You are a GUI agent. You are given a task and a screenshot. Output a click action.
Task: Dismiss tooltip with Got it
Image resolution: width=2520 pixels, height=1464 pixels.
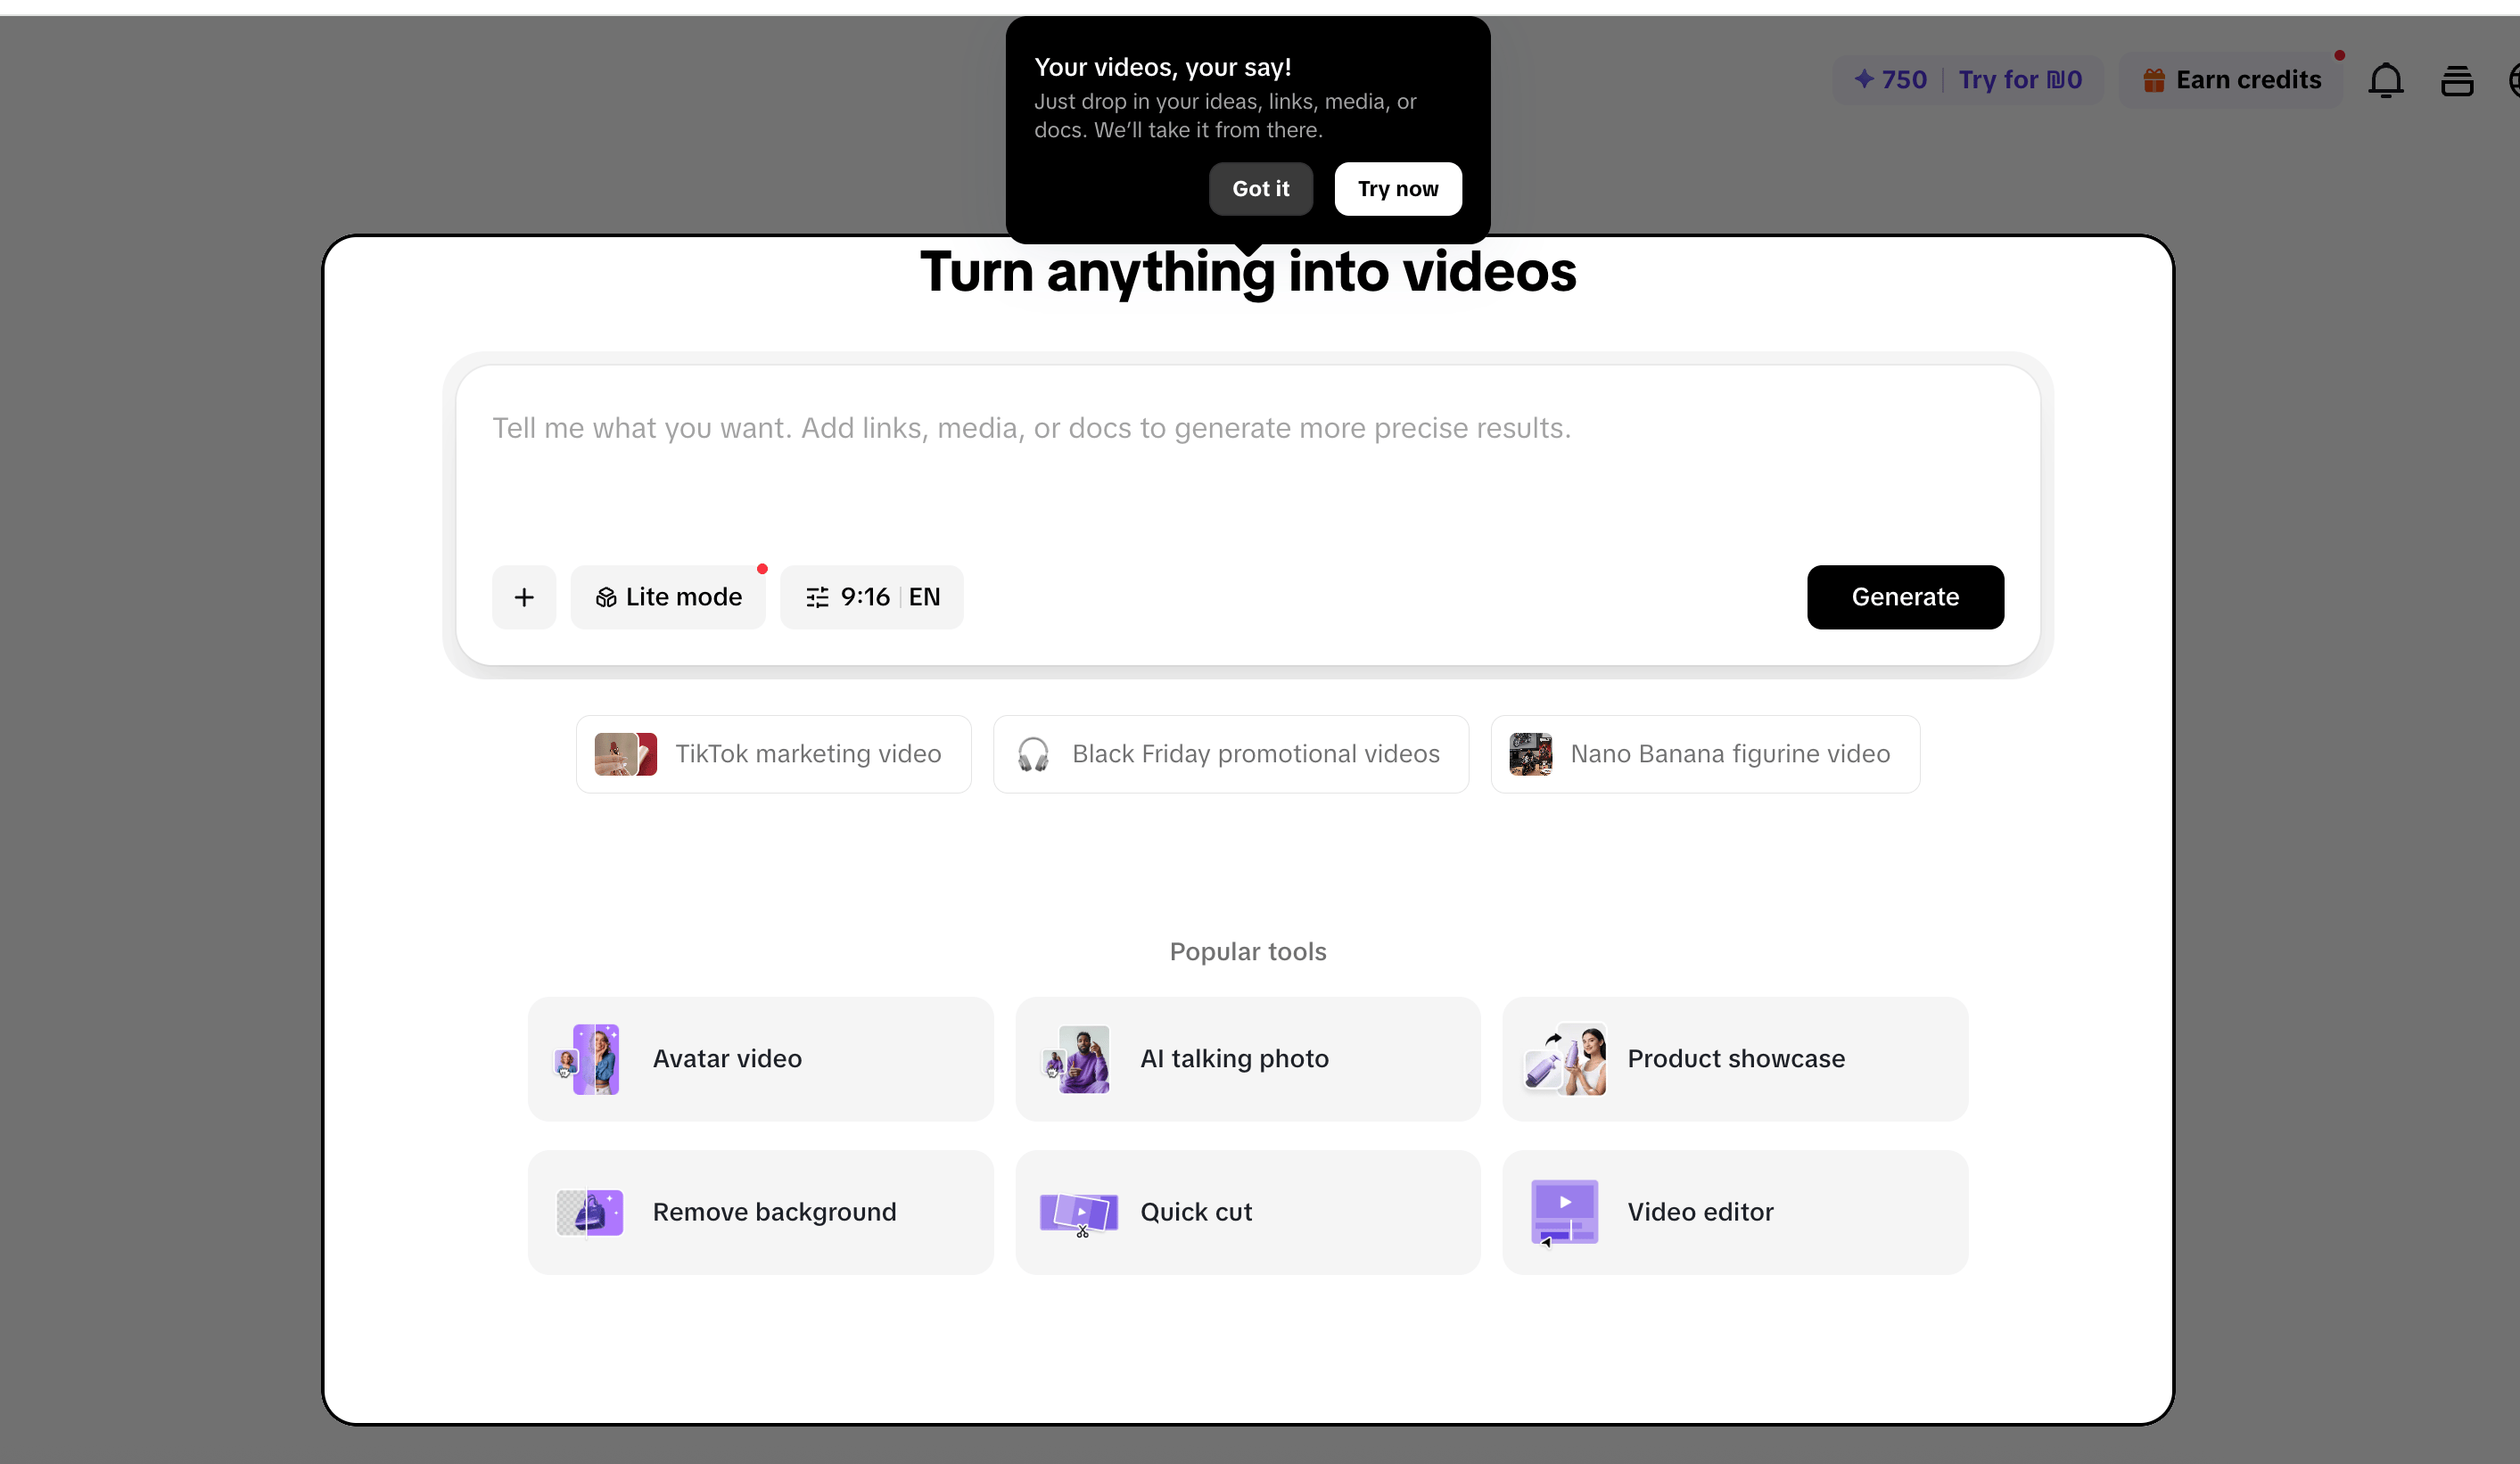click(x=1260, y=189)
